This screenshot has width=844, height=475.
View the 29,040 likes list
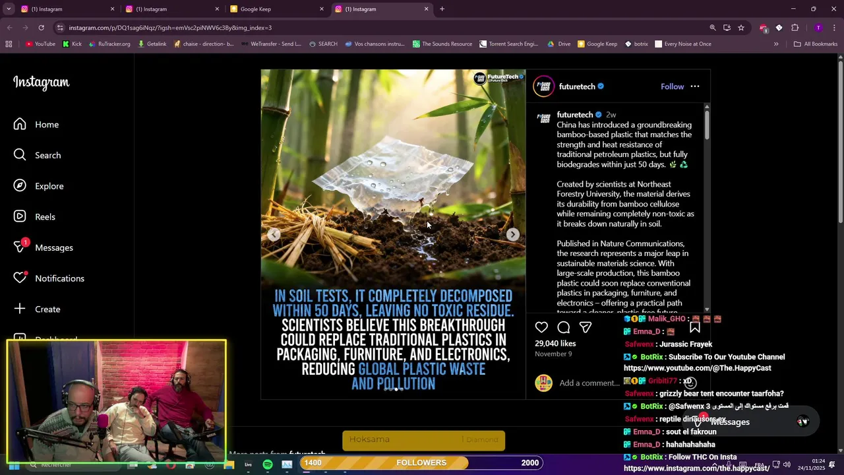(x=555, y=343)
